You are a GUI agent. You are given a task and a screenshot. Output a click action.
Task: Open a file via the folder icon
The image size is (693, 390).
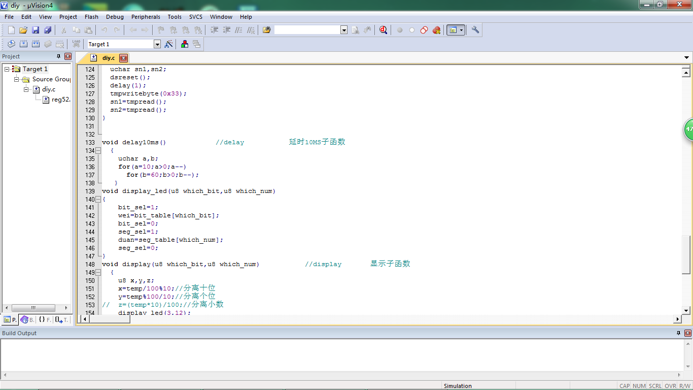tap(23, 30)
